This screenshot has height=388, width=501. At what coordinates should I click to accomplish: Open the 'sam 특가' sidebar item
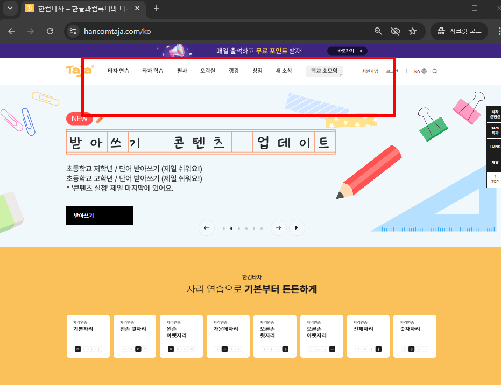(x=493, y=129)
